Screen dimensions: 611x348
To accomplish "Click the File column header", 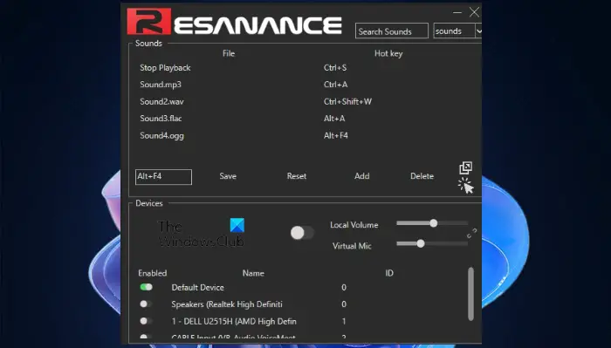I will (229, 53).
